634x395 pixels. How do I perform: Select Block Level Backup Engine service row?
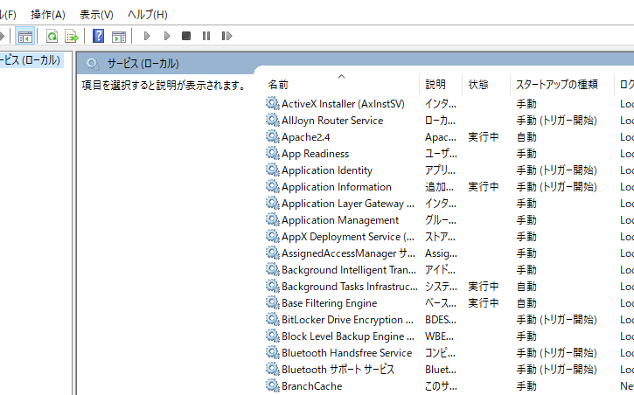[x=348, y=336]
